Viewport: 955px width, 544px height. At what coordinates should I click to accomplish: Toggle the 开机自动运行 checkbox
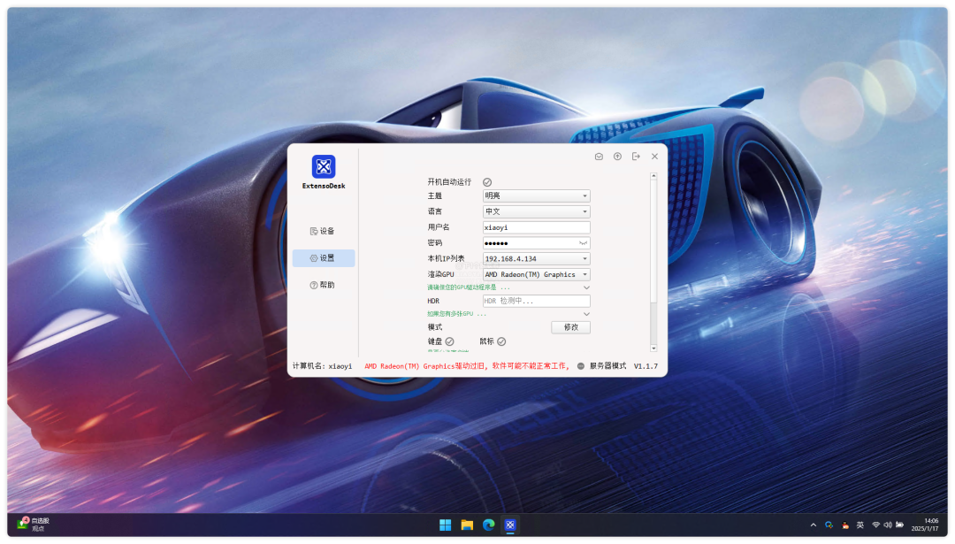[x=487, y=181]
